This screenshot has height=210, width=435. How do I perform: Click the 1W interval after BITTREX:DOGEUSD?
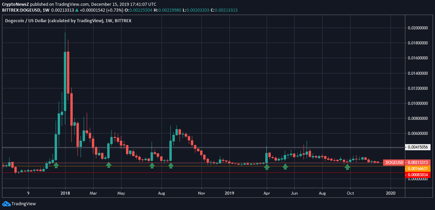tap(46, 10)
